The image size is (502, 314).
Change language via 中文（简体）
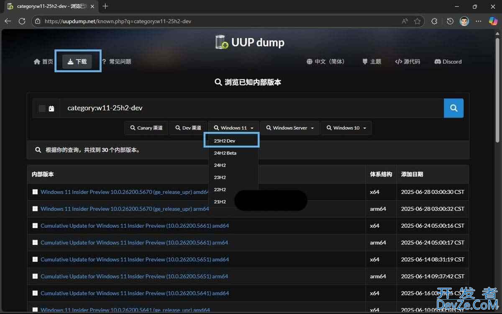pos(325,62)
